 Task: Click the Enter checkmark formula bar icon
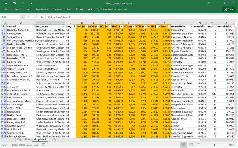[x=35, y=17]
